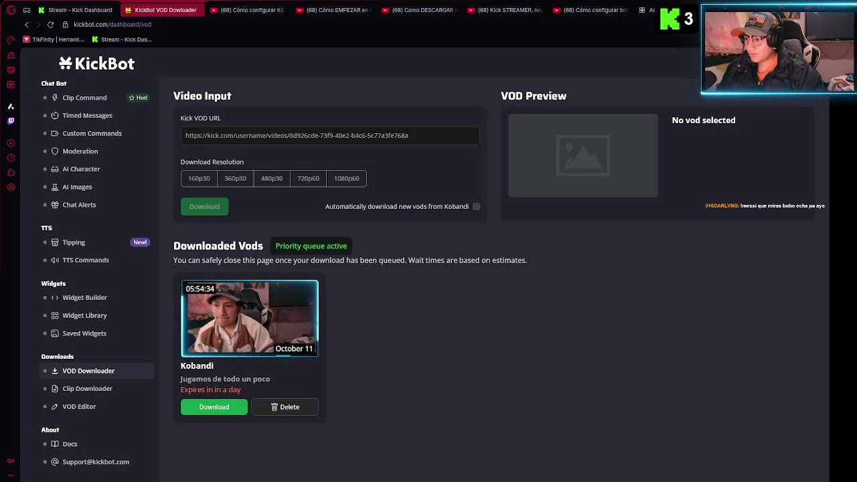857x482 pixels.
Task: Click the browser forward arrow
Action: [x=38, y=25]
